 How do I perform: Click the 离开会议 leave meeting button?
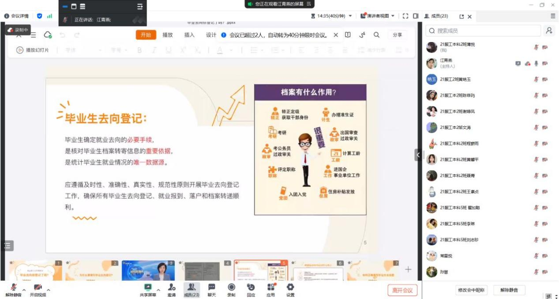point(402,290)
